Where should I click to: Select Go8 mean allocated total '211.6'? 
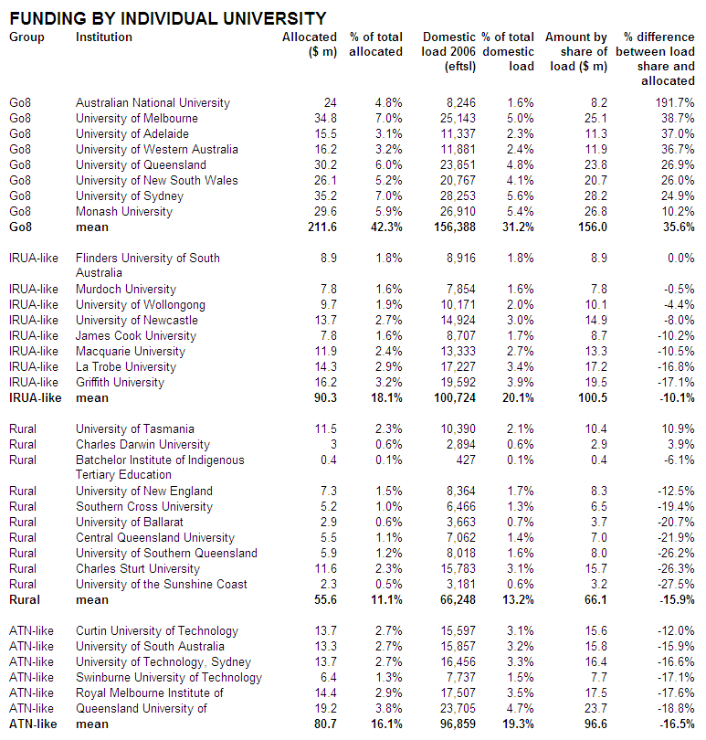point(322,227)
